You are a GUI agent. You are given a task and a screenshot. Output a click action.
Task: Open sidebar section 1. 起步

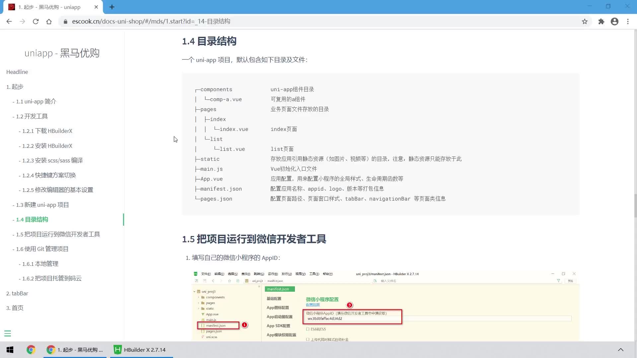pos(15,87)
